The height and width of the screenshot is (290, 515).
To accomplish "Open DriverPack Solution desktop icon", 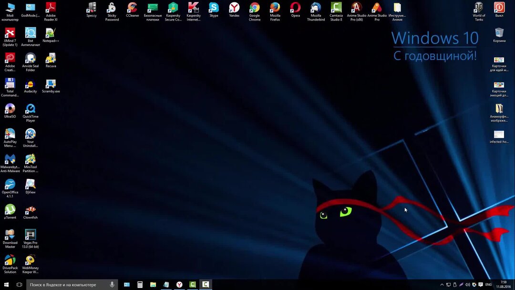I will coord(10,264).
